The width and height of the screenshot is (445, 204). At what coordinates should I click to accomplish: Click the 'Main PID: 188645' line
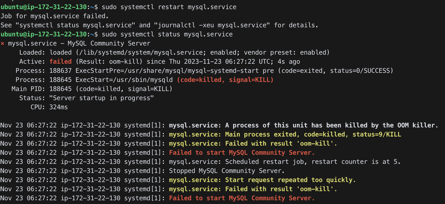click(92, 89)
